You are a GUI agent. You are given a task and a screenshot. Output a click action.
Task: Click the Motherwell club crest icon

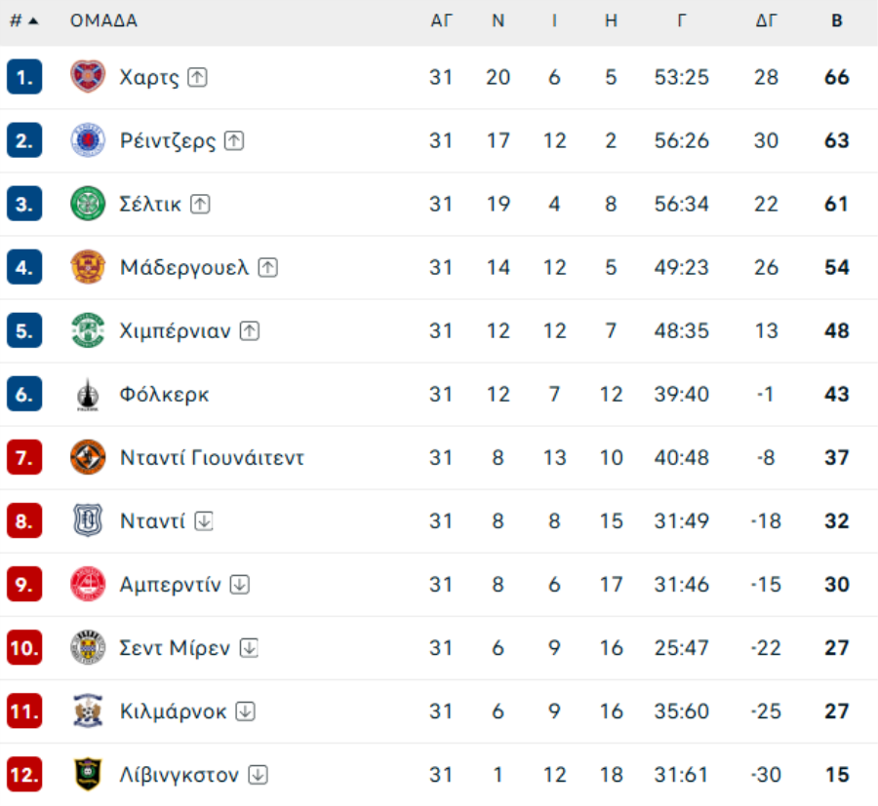point(88,267)
